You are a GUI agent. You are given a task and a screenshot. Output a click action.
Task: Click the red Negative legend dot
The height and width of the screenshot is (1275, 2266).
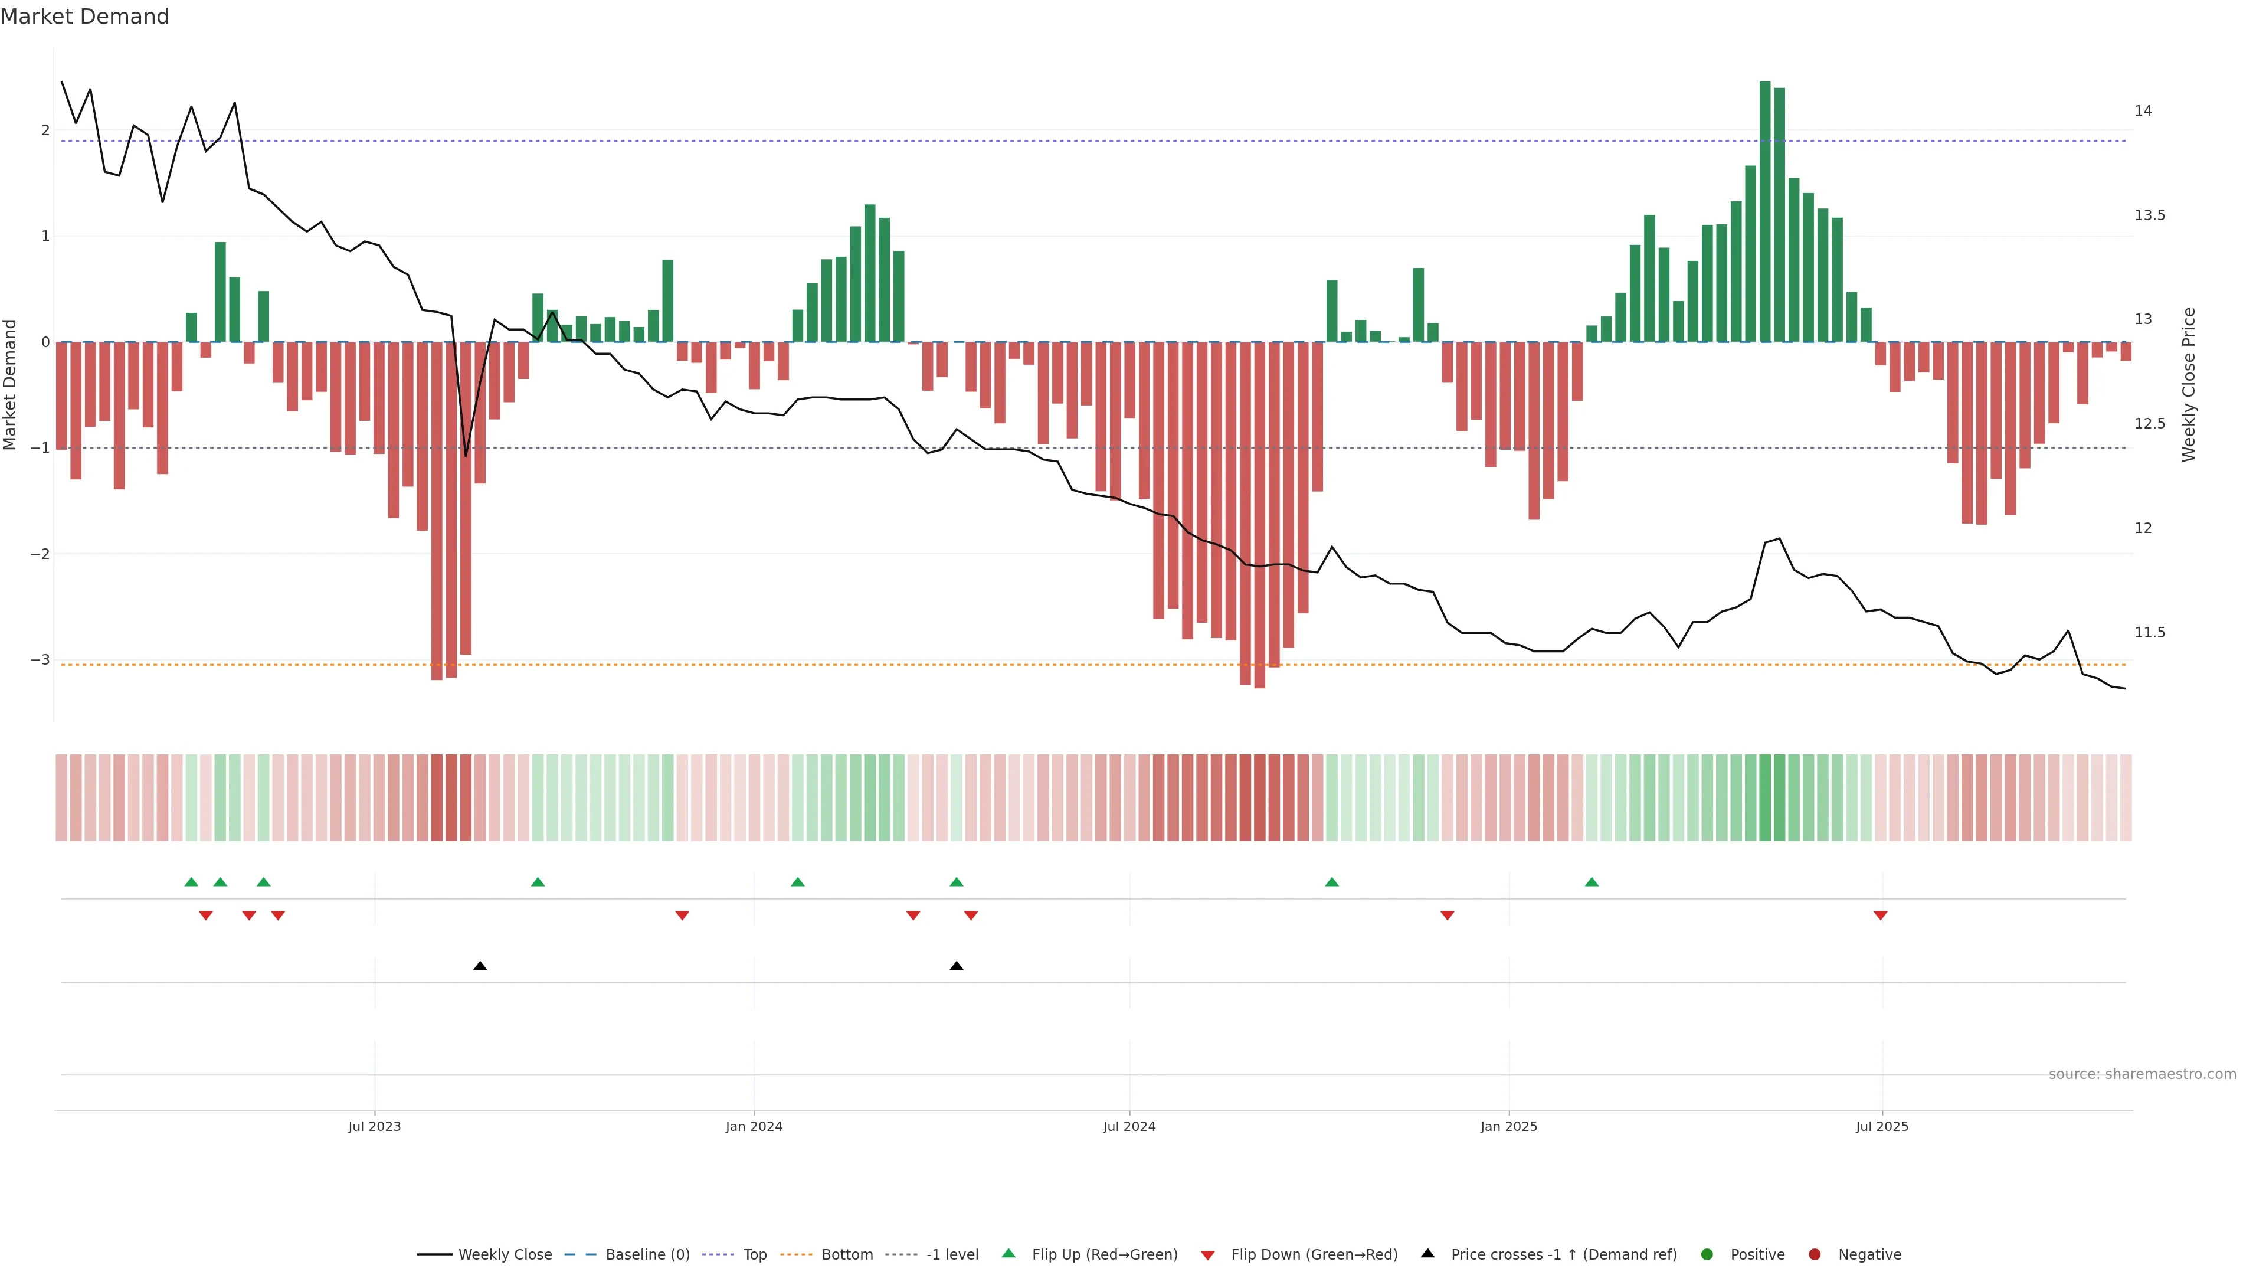pos(1815,1255)
